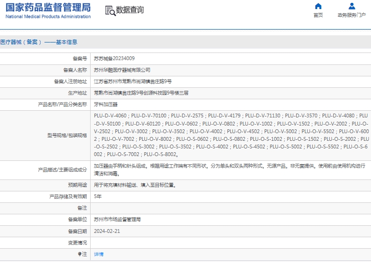Image resolution: width=371 pixels, height=263 pixels.
Task: Click the 备案日期 label
Action: point(78,231)
